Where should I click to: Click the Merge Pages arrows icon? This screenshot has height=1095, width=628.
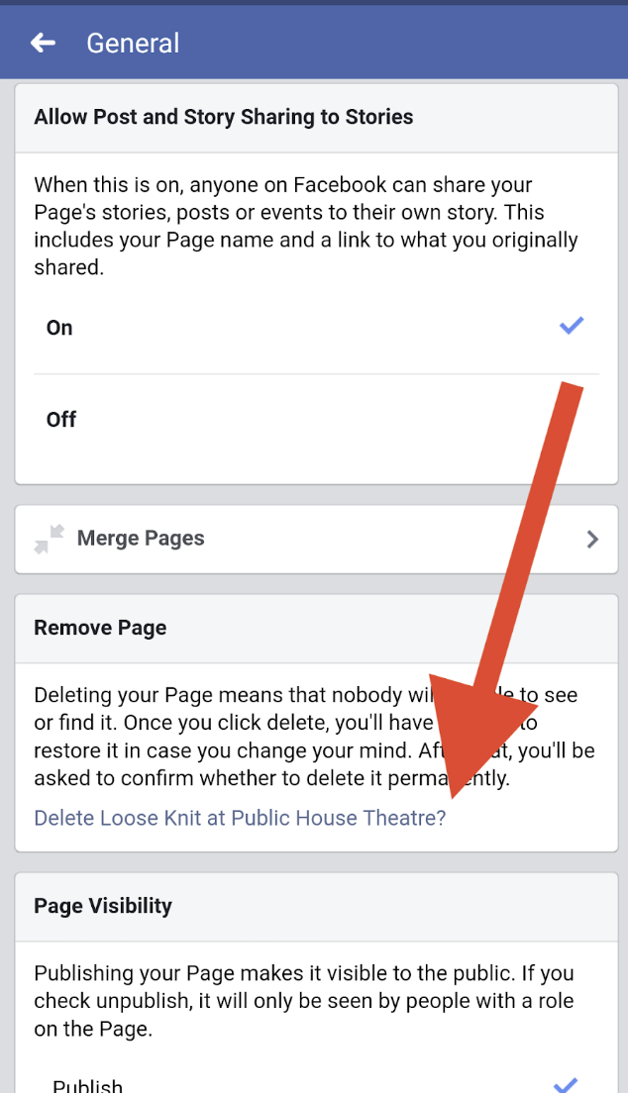[x=49, y=539]
